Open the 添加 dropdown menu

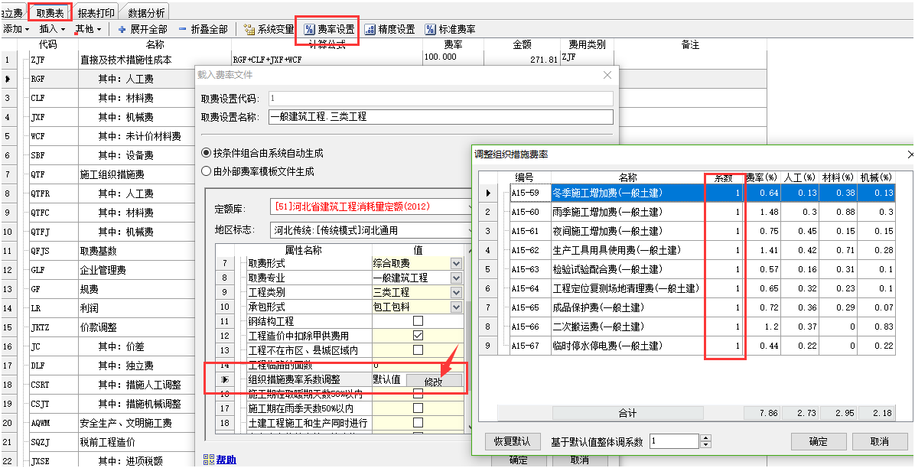pos(15,29)
